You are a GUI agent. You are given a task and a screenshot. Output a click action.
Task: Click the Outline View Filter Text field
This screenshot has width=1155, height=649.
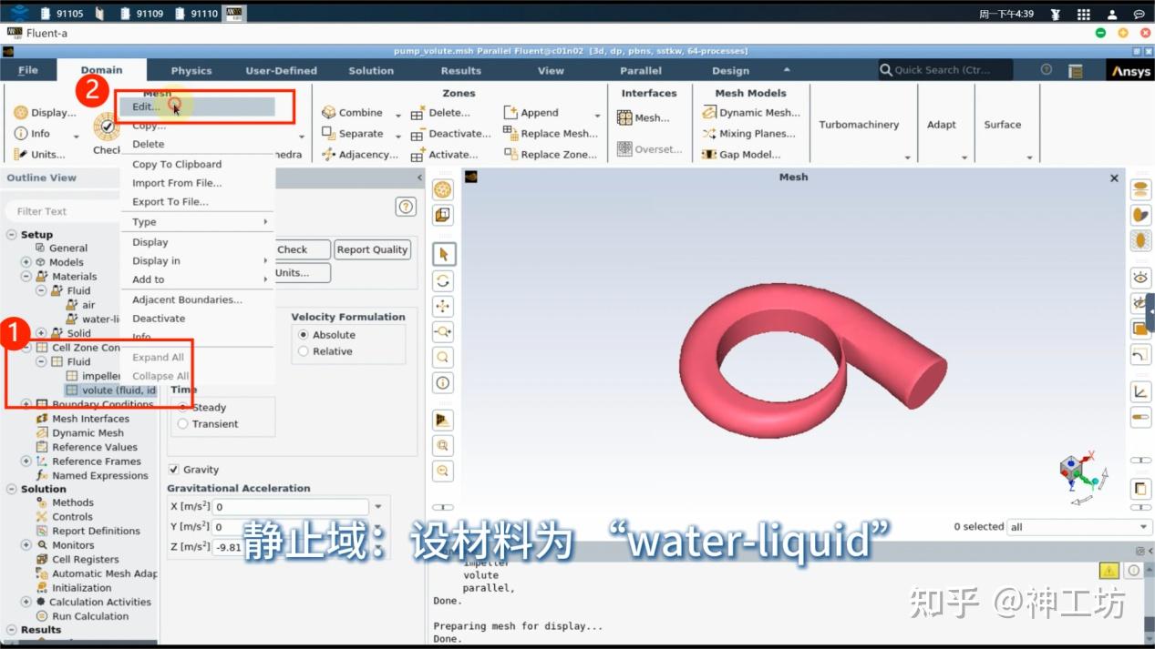[78, 211]
